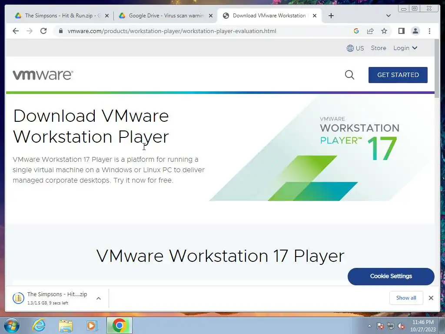Click 'Download VMware Workstation Player' heading
This screenshot has height=334, width=445.
(91, 127)
